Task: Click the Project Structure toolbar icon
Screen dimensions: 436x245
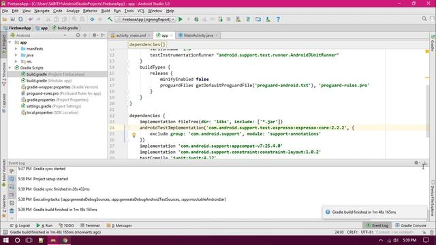Action: click(258, 19)
